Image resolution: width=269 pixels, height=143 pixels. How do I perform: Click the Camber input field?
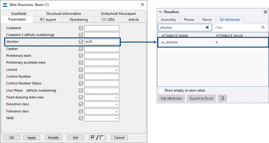102,49
